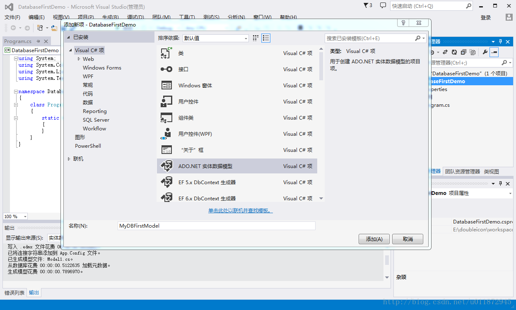This screenshot has height=310, width=516.
Task: Switch template list to small icons view
Action: pos(256,38)
